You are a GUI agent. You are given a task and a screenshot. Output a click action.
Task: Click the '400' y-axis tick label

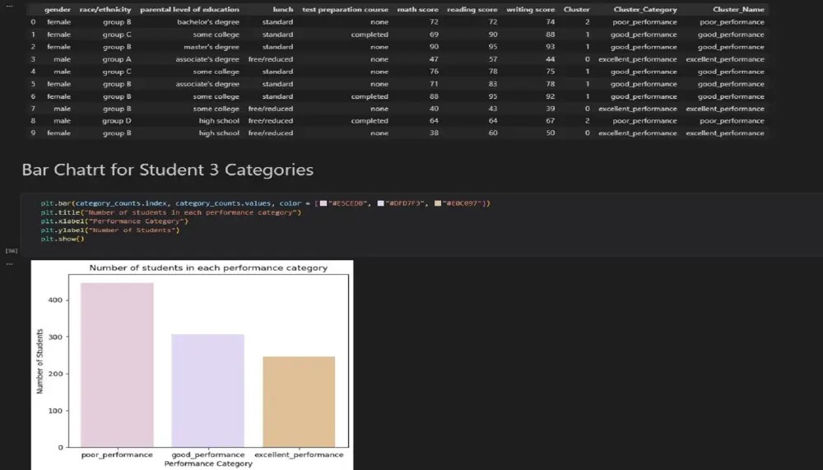click(55, 300)
